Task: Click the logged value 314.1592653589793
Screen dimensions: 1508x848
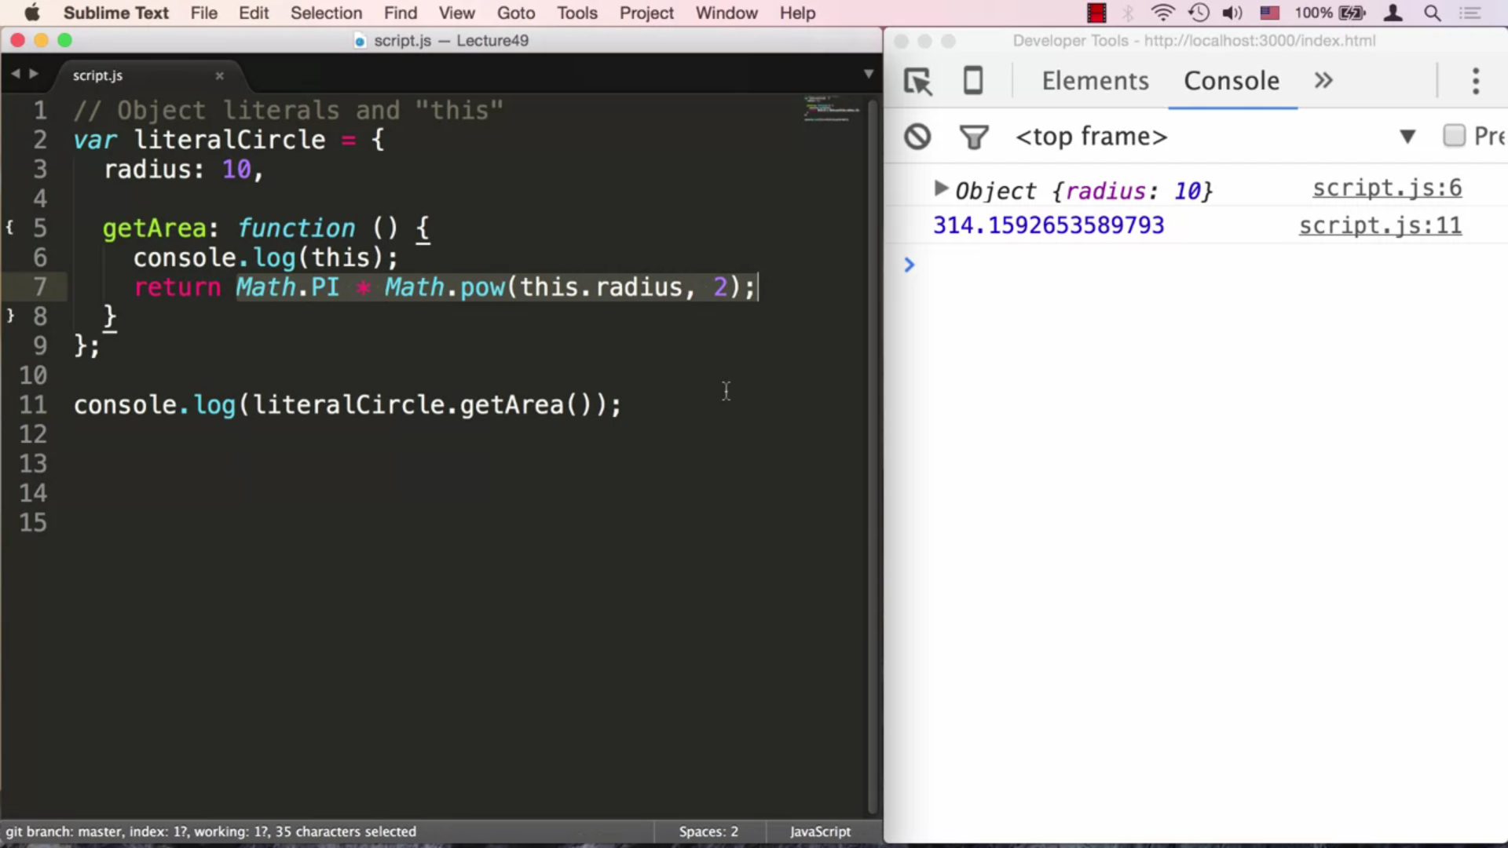Action: pyautogui.click(x=1049, y=226)
